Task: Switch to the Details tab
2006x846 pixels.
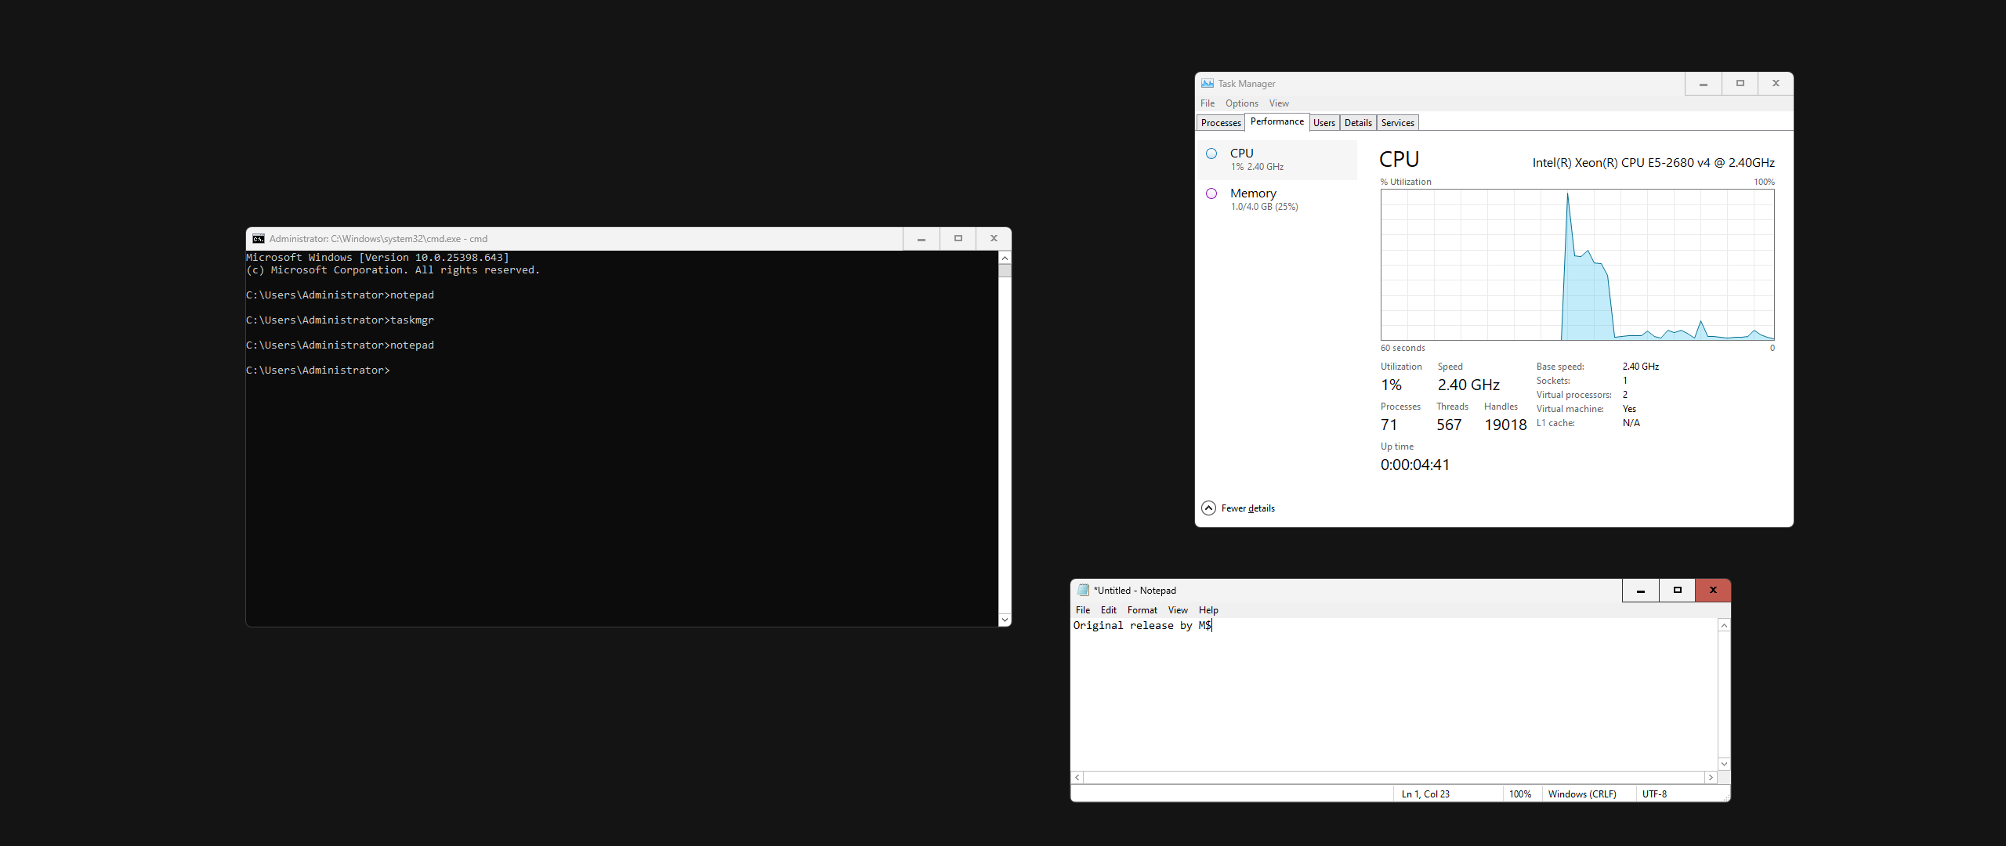Action: coord(1357,123)
